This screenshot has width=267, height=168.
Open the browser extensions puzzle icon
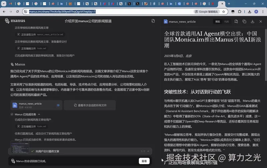[240, 12]
